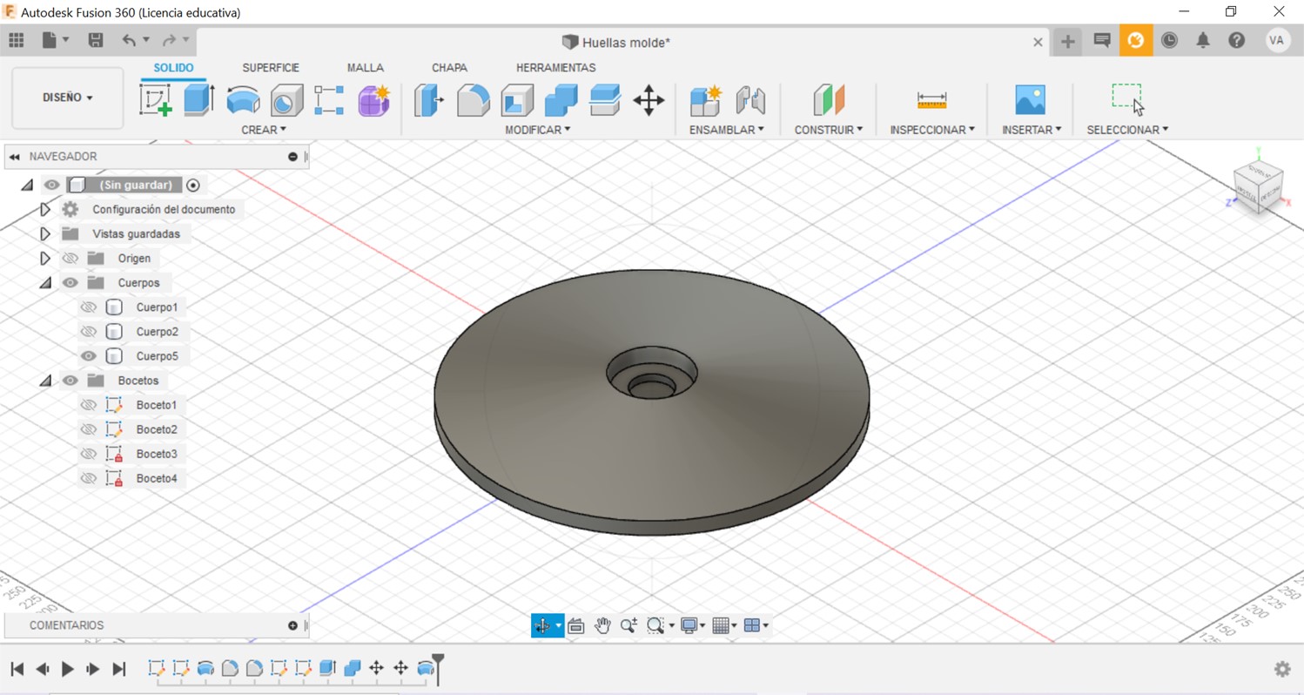Open the INSERTAR dropdown menu

[1032, 130]
